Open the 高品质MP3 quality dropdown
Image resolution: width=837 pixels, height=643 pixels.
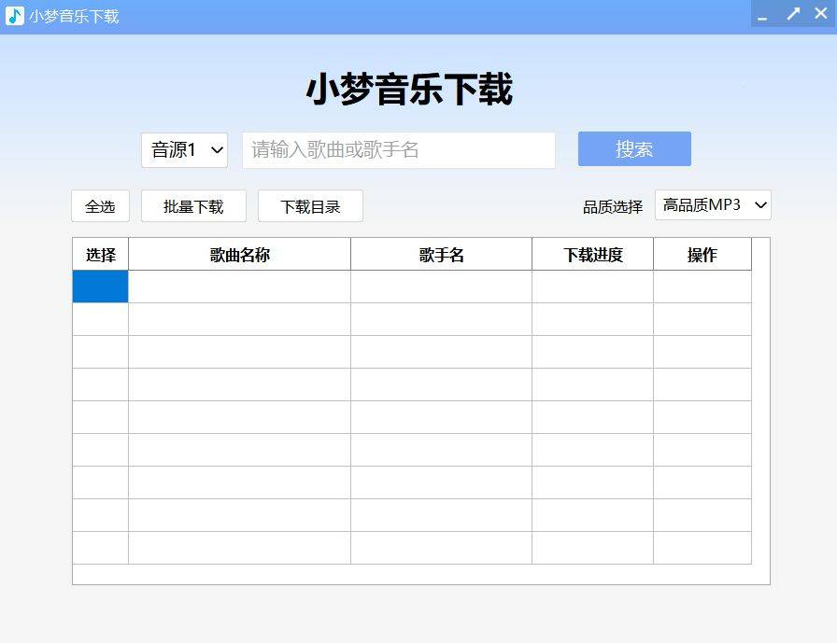tap(713, 205)
